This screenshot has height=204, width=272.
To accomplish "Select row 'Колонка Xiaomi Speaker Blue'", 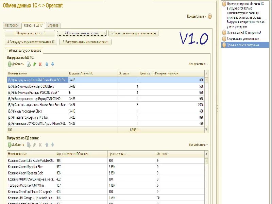I will coord(106,167).
